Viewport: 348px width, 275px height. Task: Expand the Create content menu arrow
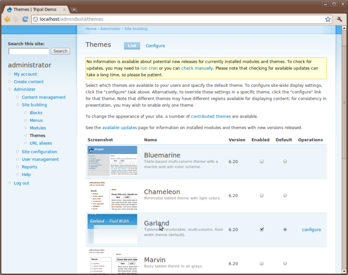[10, 82]
